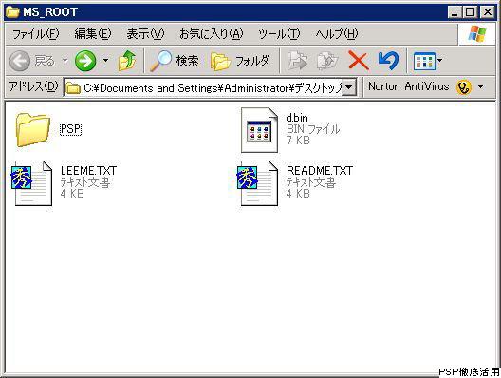Click the MS_ROOT window title text

(x=50, y=12)
